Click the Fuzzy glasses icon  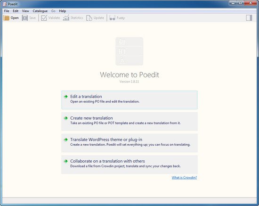coord(113,18)
